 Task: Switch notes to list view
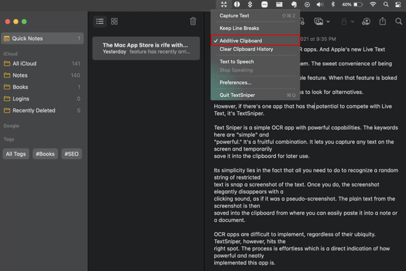click(100, 21)
